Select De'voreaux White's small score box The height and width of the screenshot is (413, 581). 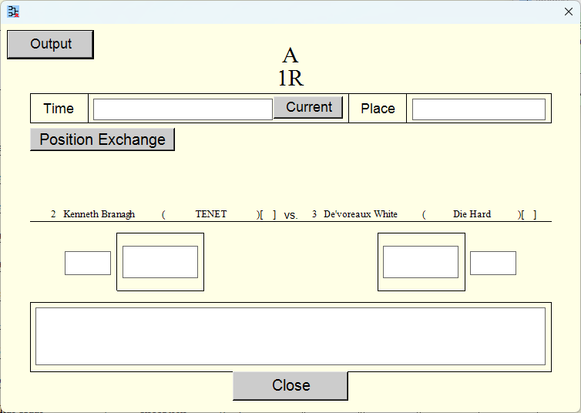(493, 263)
